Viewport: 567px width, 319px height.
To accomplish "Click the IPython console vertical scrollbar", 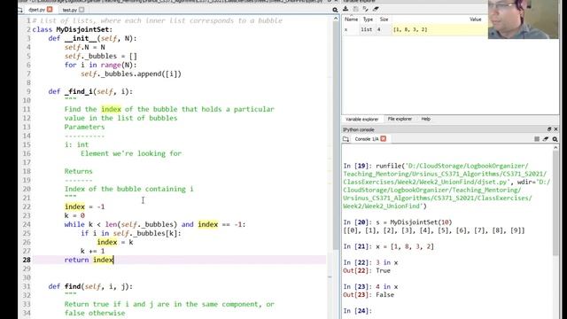I will (555, 203).
